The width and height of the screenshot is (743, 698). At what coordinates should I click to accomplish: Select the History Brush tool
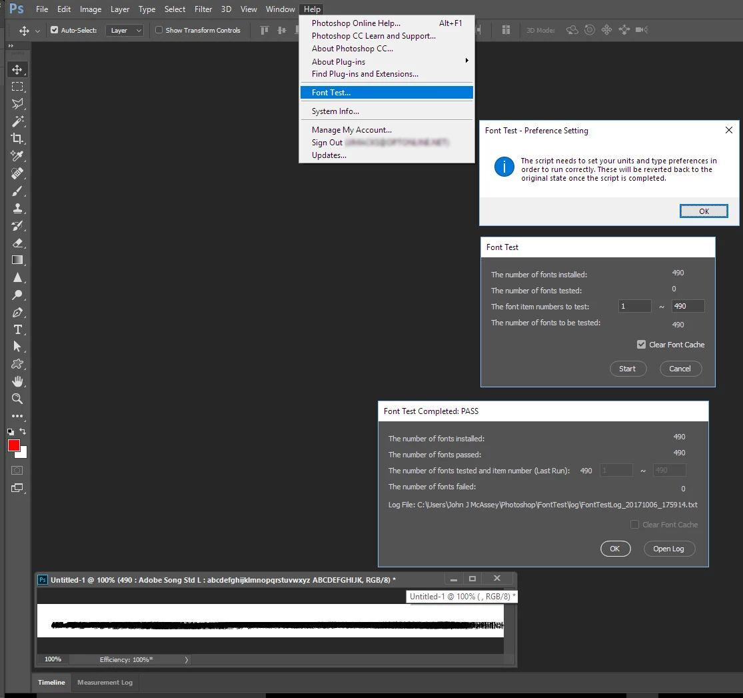point(17,226)
